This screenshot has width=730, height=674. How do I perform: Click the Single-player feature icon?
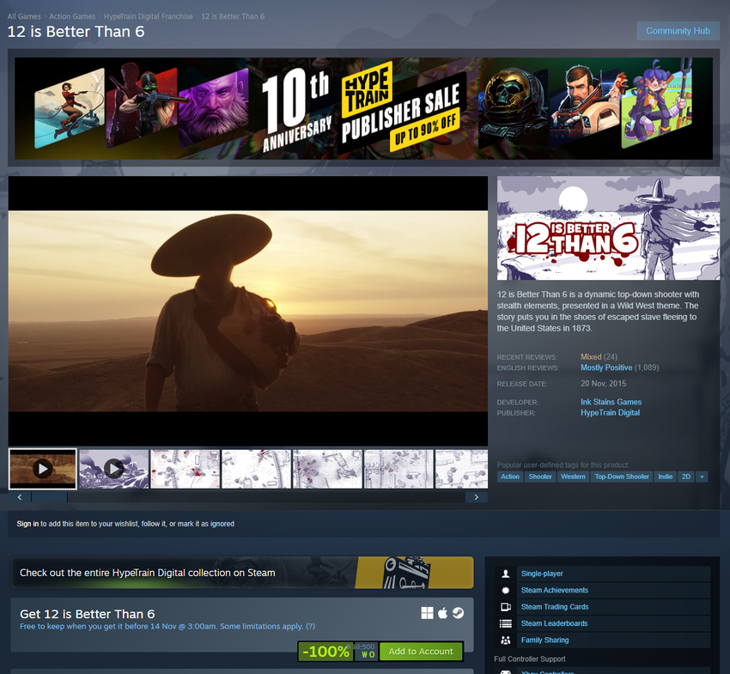[506, 574]
